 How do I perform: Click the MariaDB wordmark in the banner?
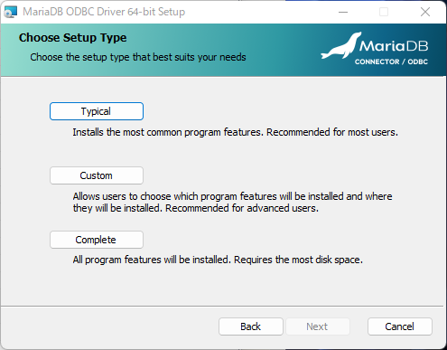coord(394,46)
